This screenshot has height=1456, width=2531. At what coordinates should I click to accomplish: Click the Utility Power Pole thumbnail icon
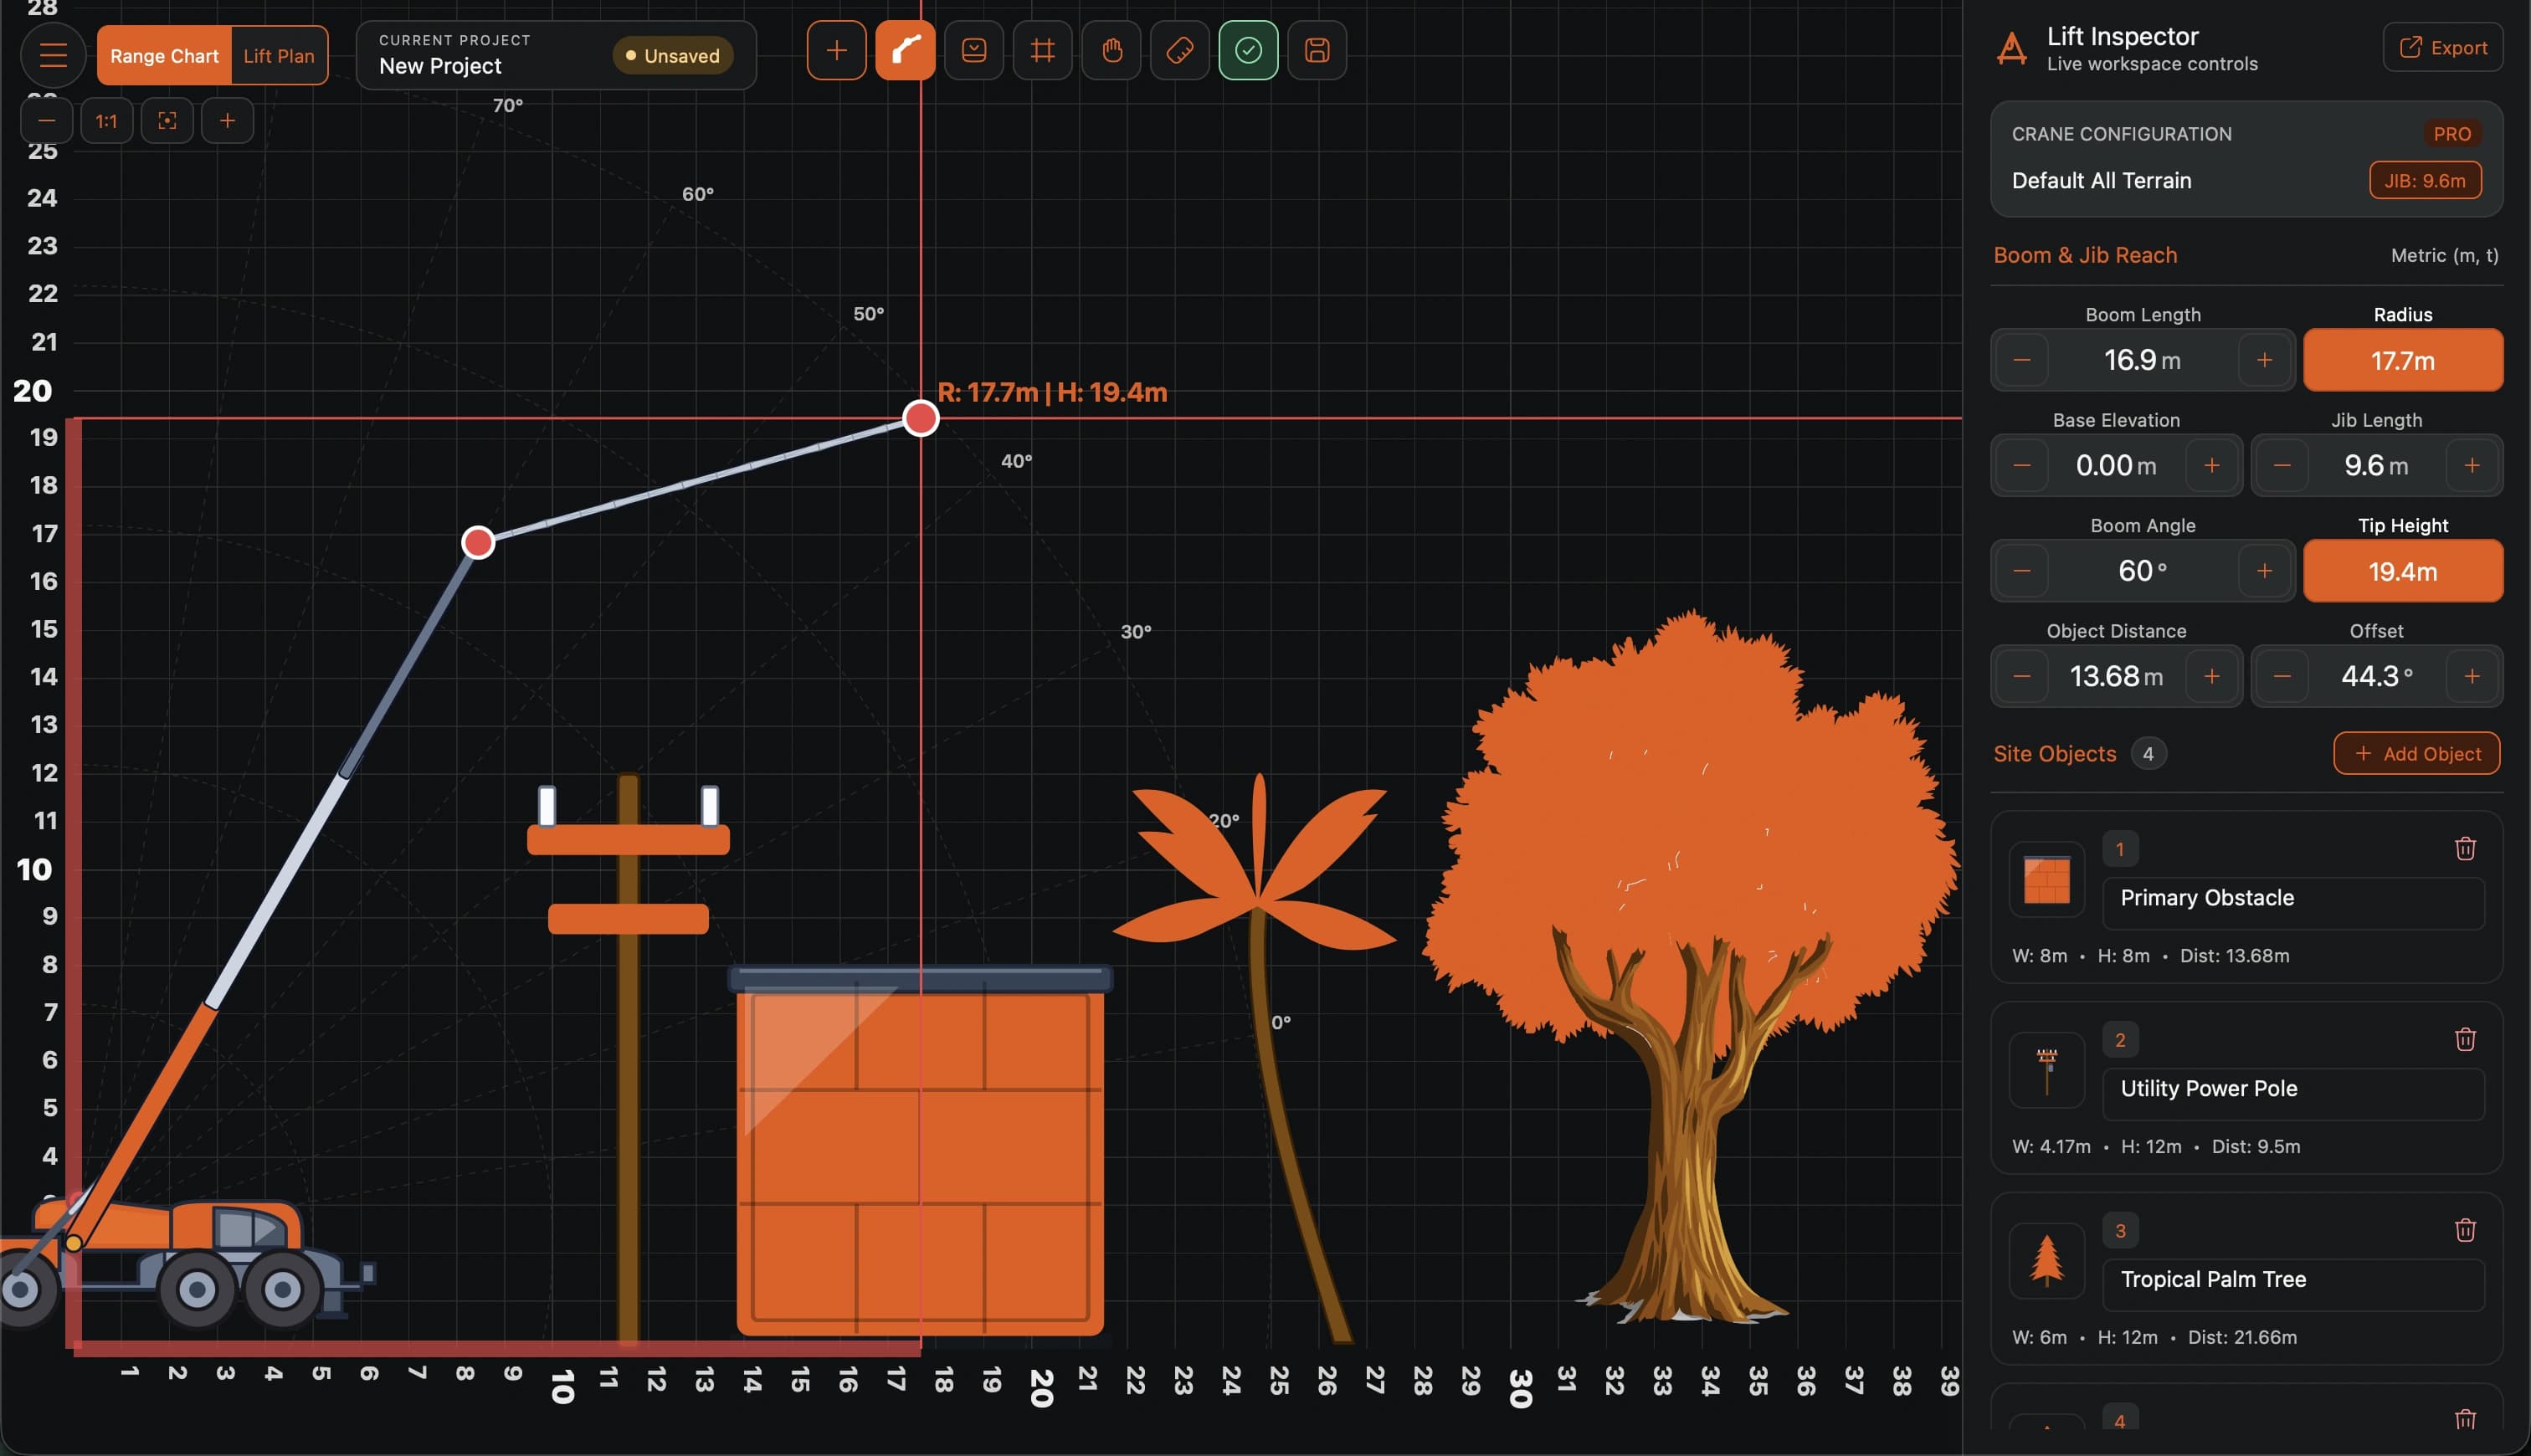tap(2047, 1071)
